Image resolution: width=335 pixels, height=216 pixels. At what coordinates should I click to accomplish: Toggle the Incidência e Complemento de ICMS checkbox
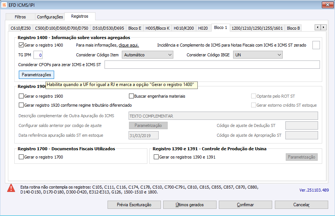coord(316,45)
